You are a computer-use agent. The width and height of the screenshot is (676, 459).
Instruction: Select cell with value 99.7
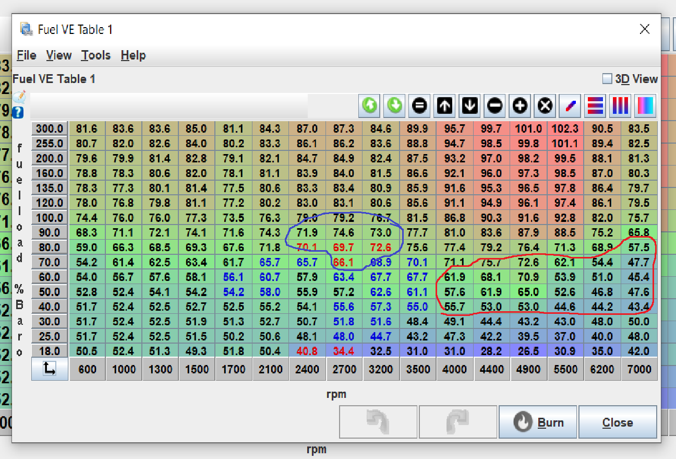(491, 128)
